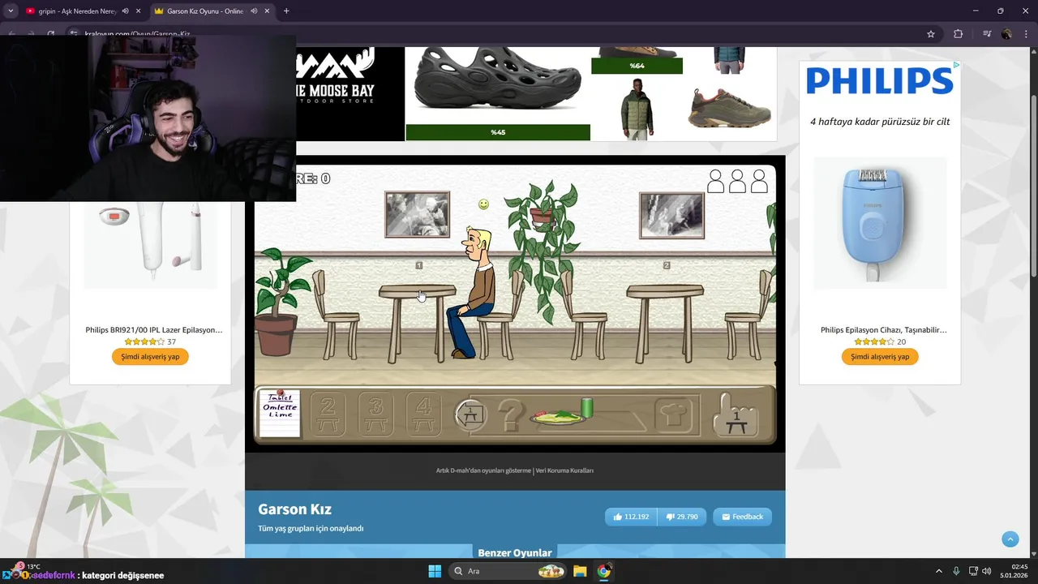Bookmark this page with the star icon
Viewport: 1038px width, 584px height.
coord(931,34)
